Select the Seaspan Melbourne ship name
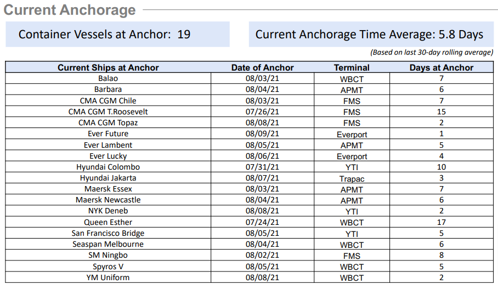Viewport: 498px width, 284px height. [x=108, y=244]
